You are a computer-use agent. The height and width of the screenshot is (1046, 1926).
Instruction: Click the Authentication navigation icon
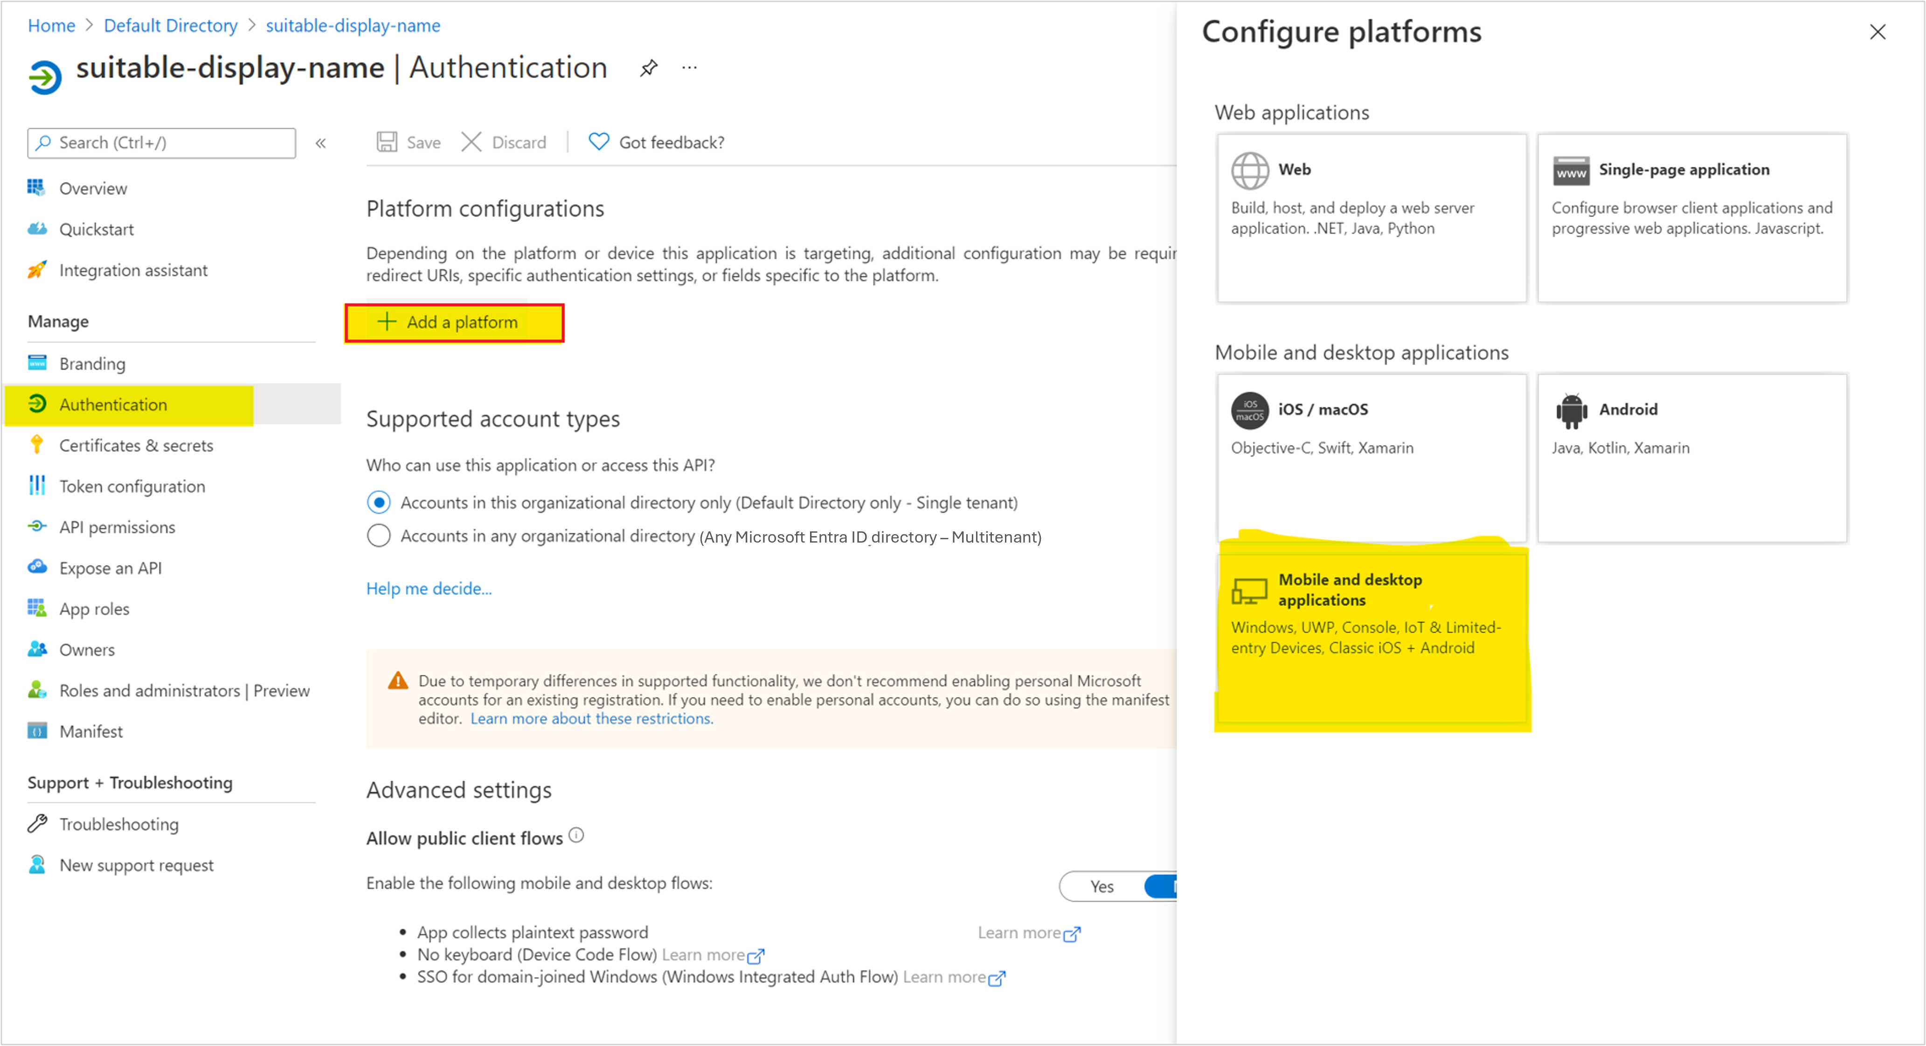coord(36,403)
